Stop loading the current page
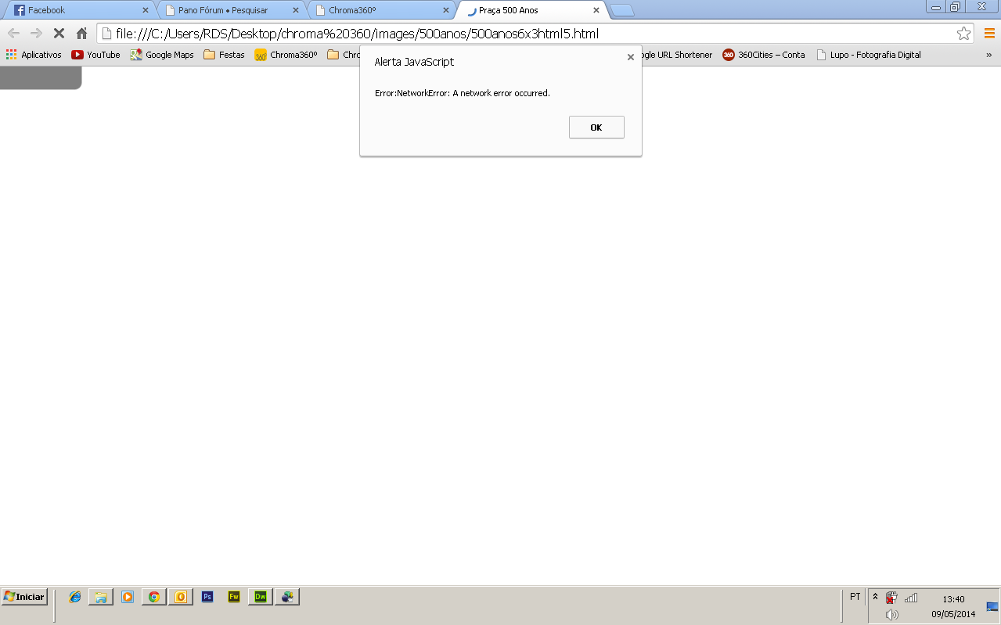 (59, 34)
